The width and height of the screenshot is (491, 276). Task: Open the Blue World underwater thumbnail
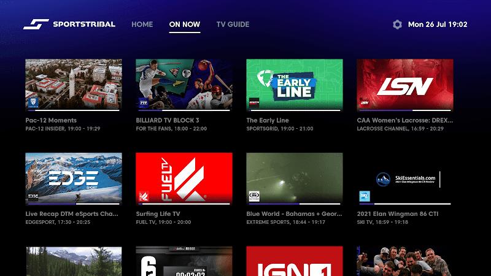[x=295, y=177]
